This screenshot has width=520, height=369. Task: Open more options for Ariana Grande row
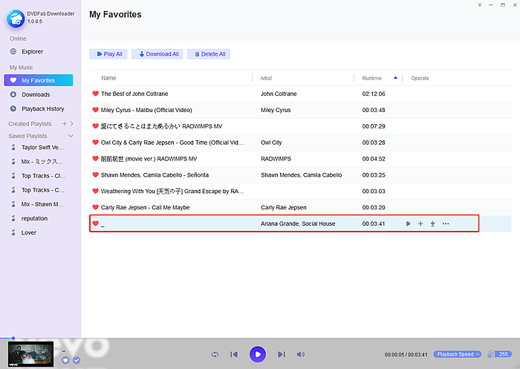(446, 223)
